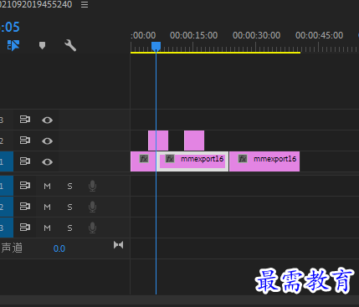Toggle sync lock on audio track 2

25,207
